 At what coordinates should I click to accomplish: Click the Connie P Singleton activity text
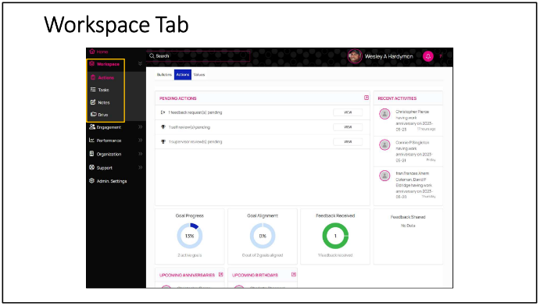415,151
